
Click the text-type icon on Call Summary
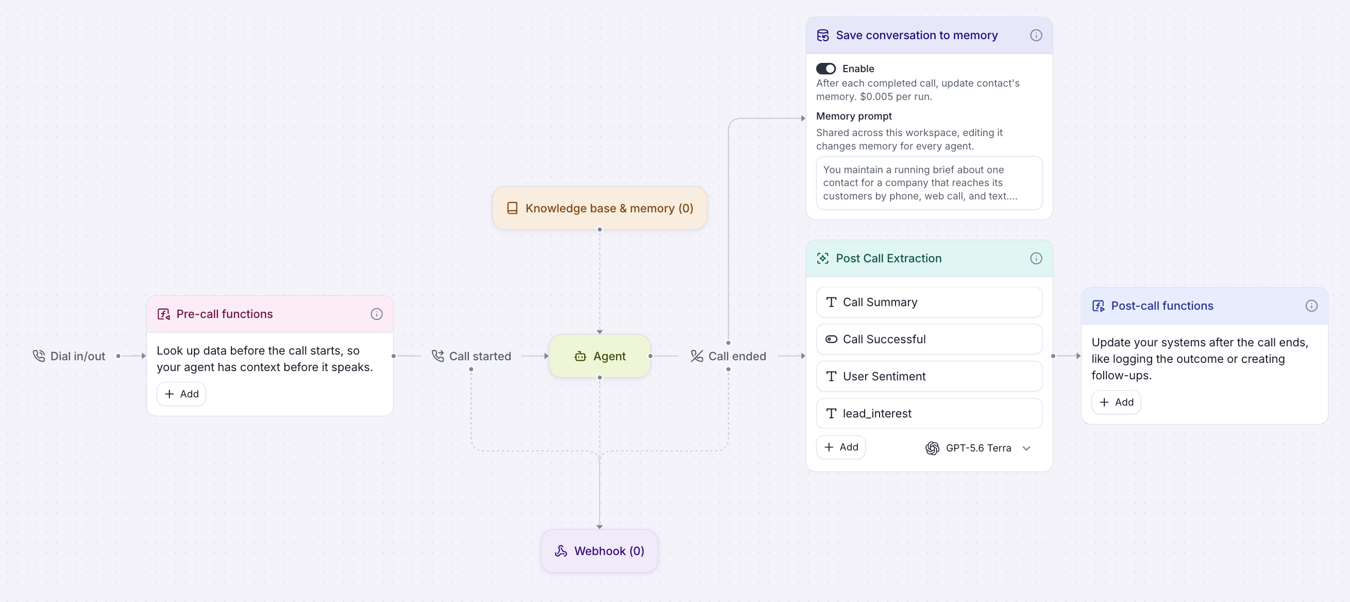point(831,302)
